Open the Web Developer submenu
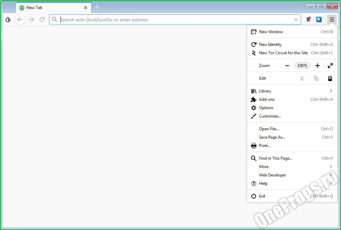This screenshot has height=230, width=341. tap(292, 175)
